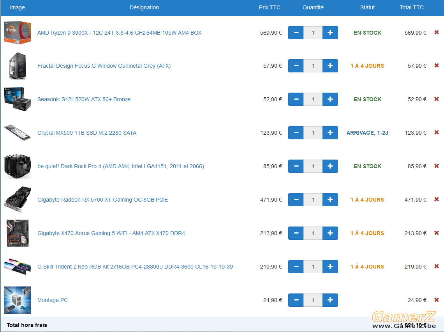
Task: Click the Seasonic power supply thumbnail
Action: (18, 99)
